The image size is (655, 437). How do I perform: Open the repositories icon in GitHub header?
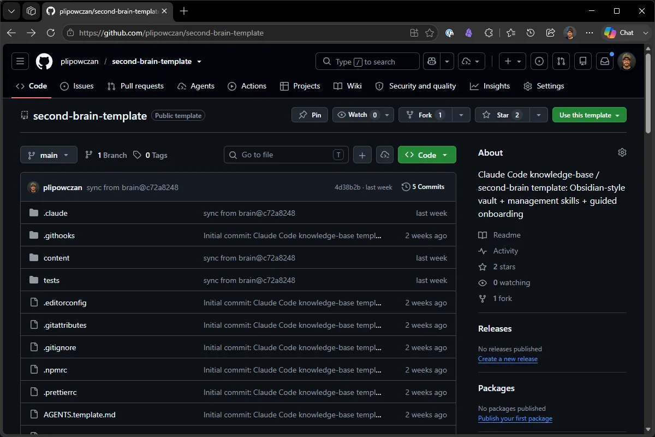coord(583,62)
